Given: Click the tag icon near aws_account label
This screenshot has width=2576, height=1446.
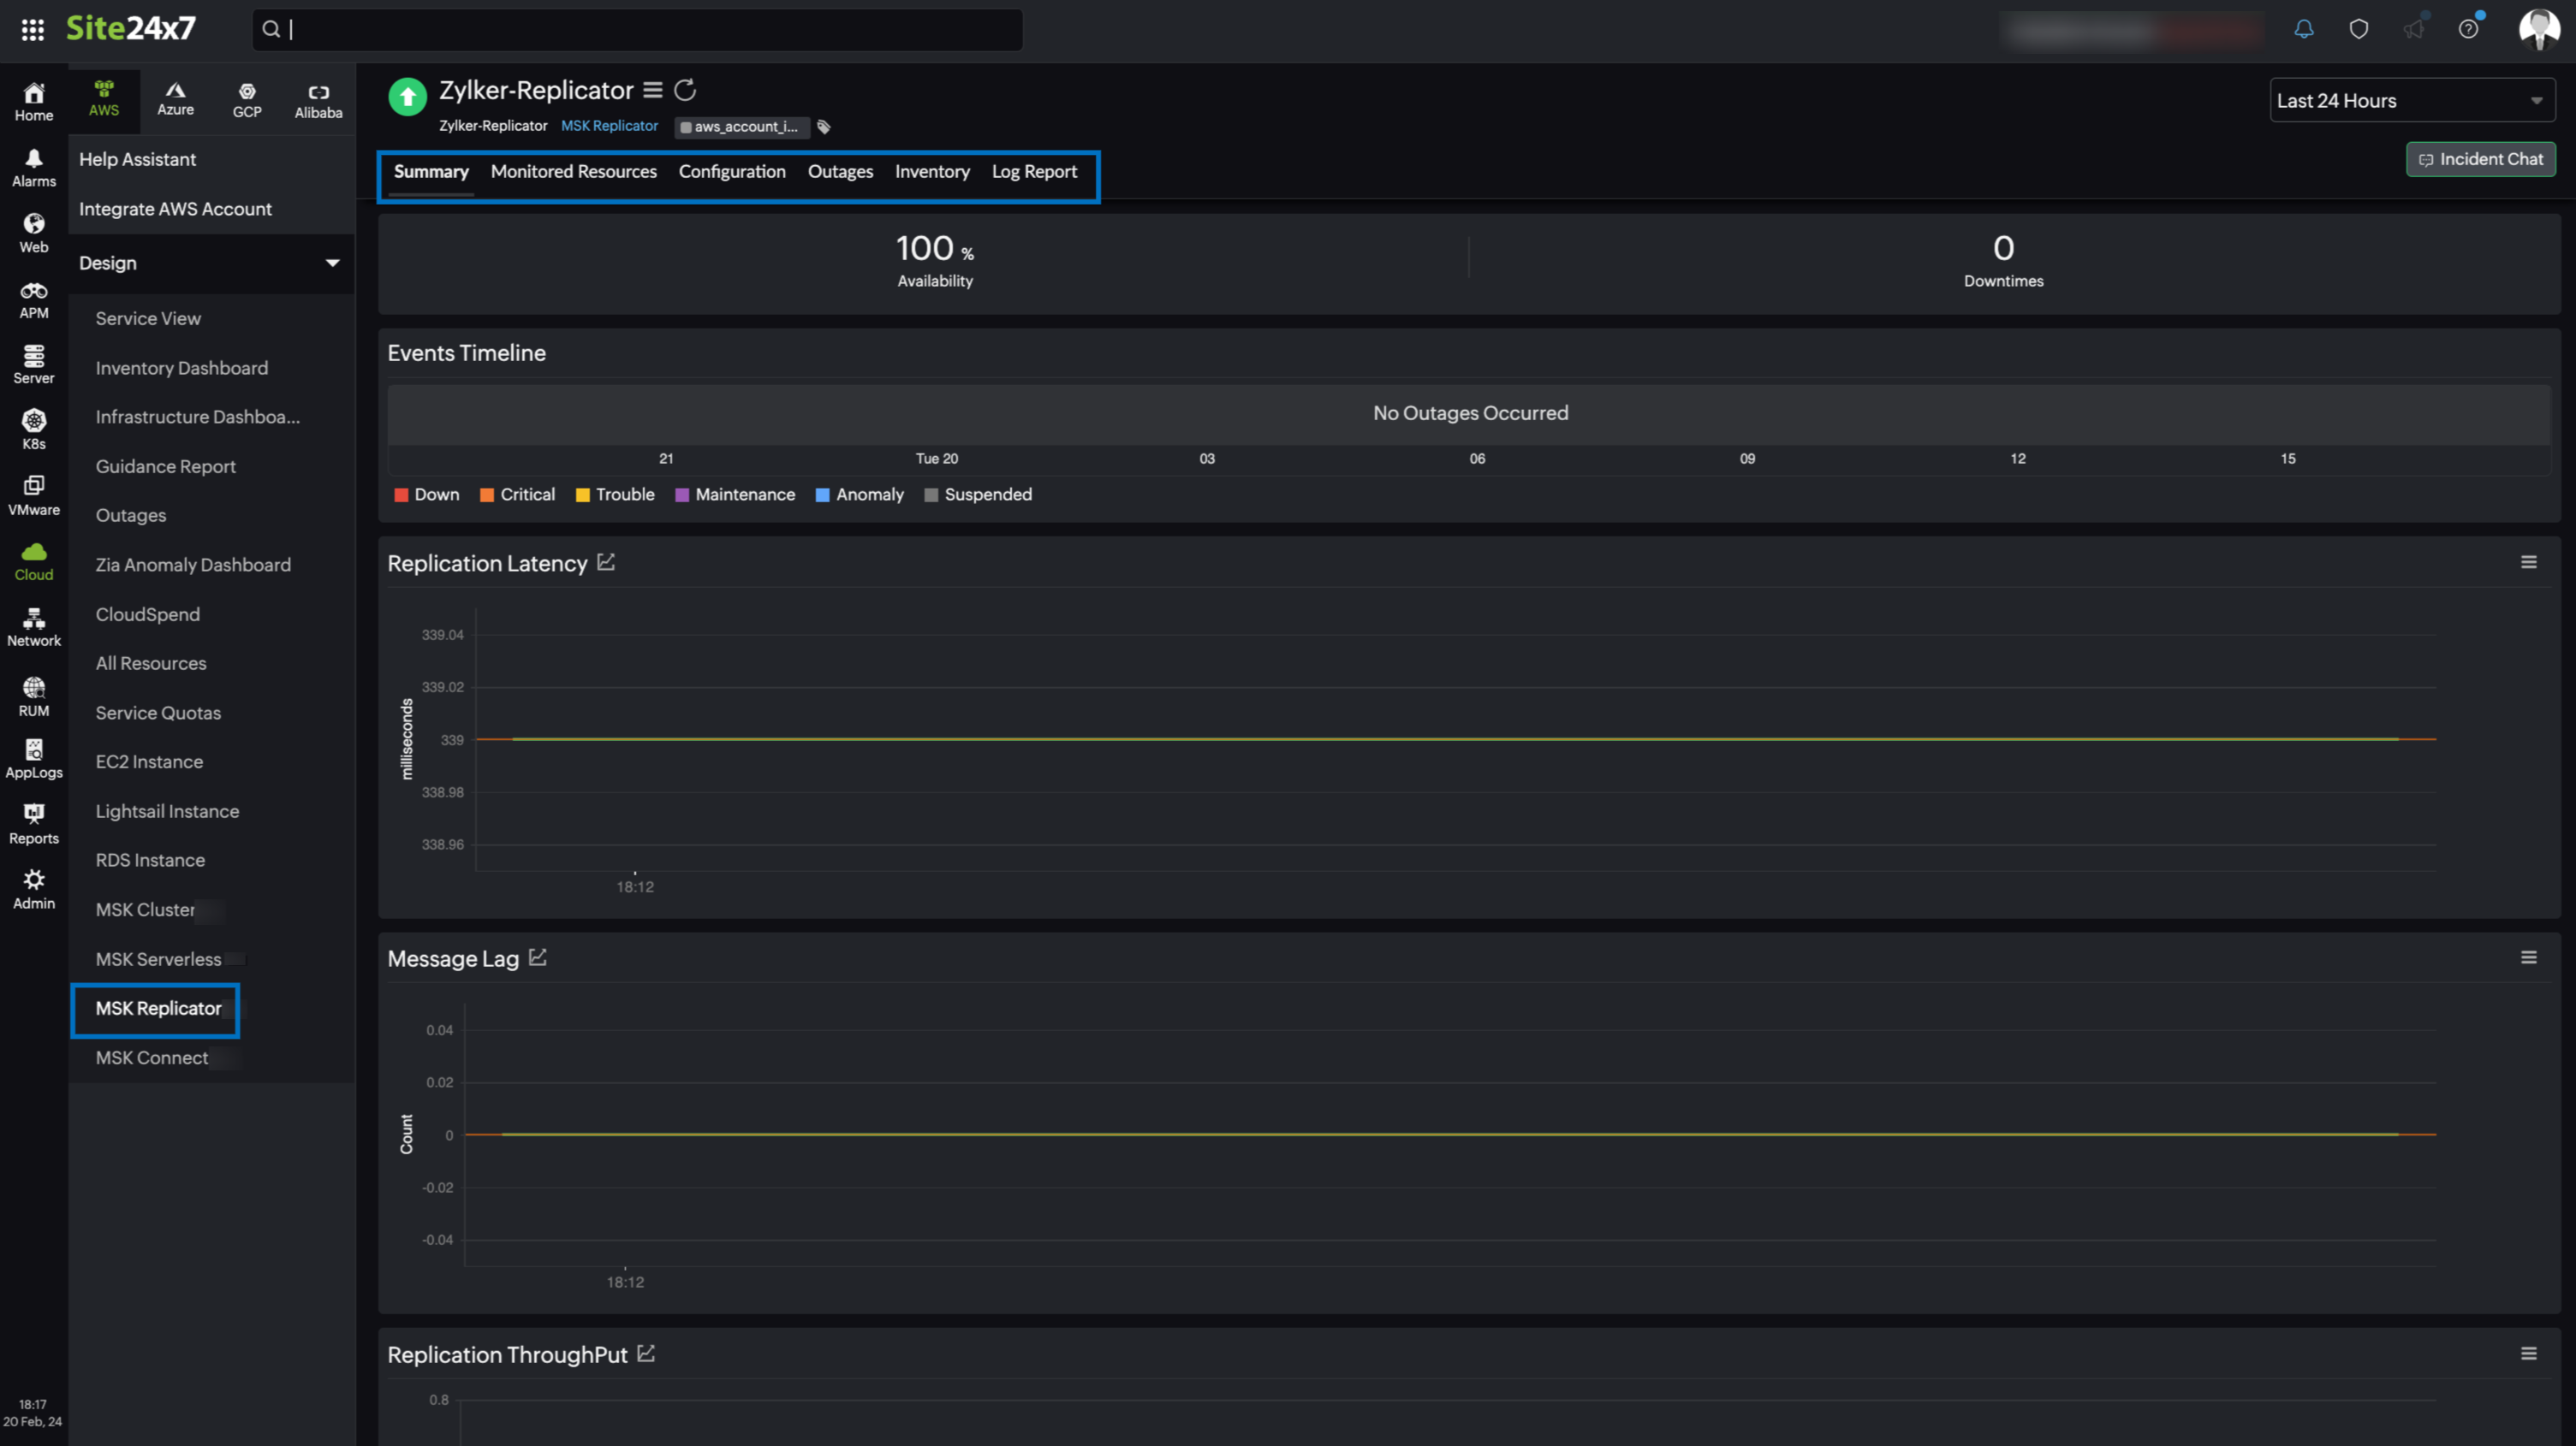Looking at the screenshot, I should click(824, 127).
